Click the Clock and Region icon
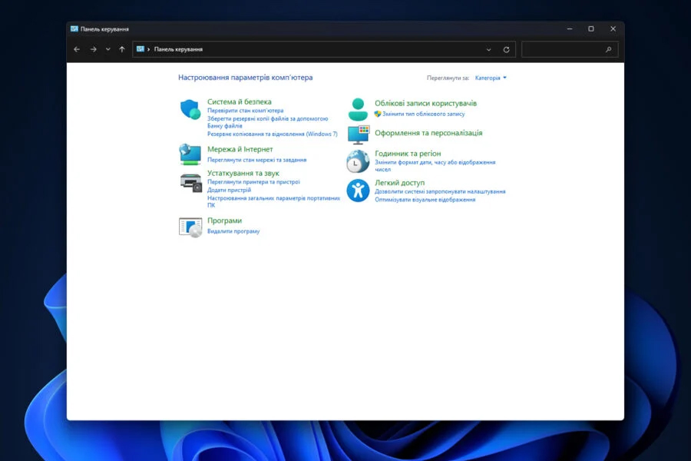The height and width of the screenshot is (461, 691). [x=358, y=161]
